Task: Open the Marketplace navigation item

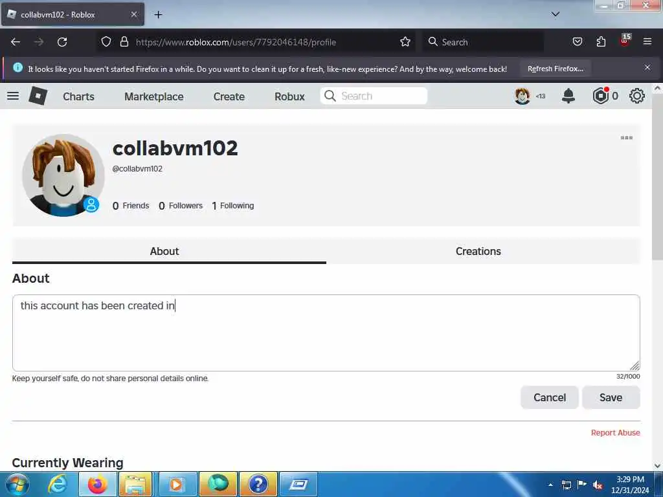Action: click(x=154, y=96)
